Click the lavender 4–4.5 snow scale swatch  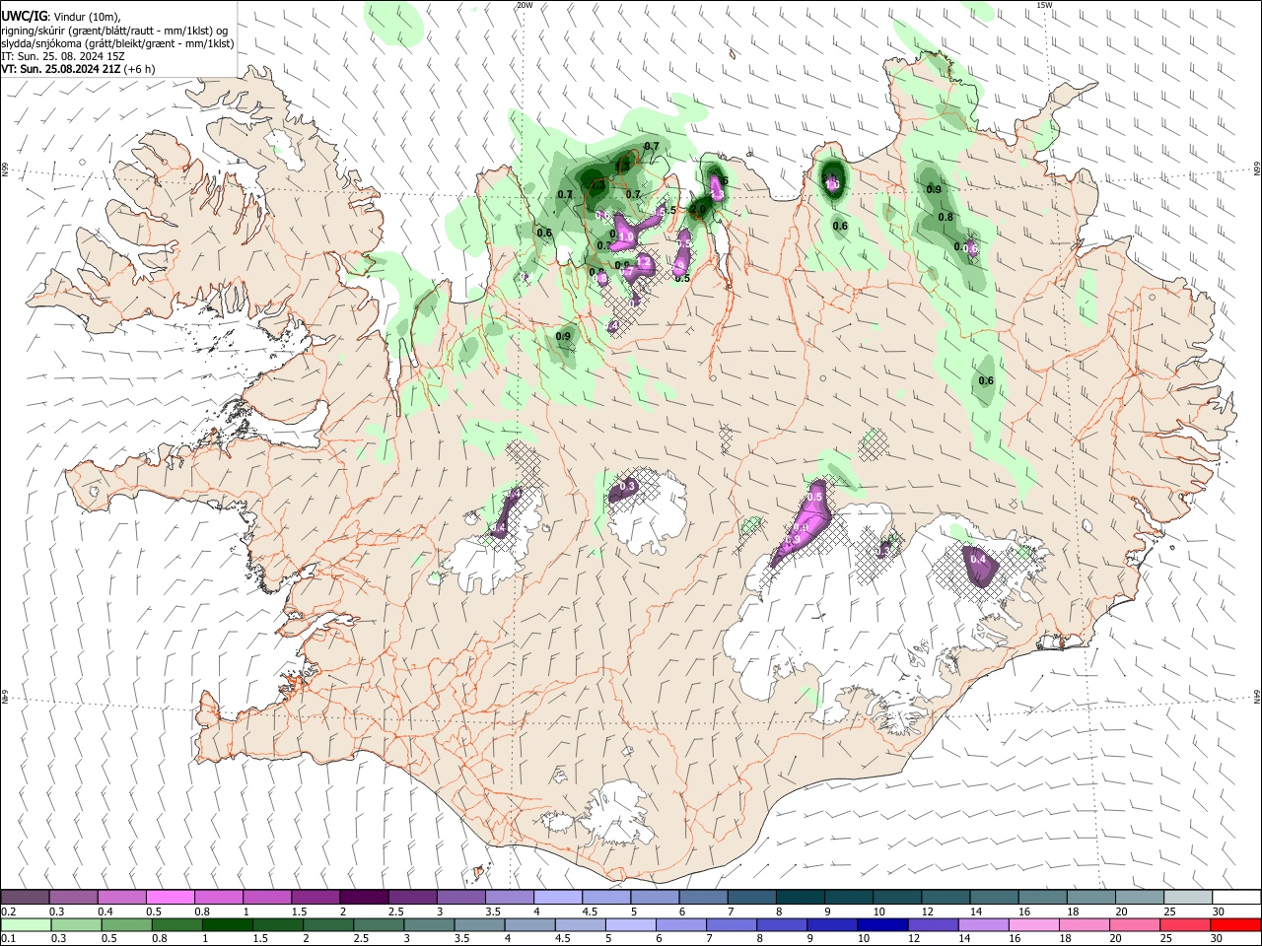tap(557, 897)
